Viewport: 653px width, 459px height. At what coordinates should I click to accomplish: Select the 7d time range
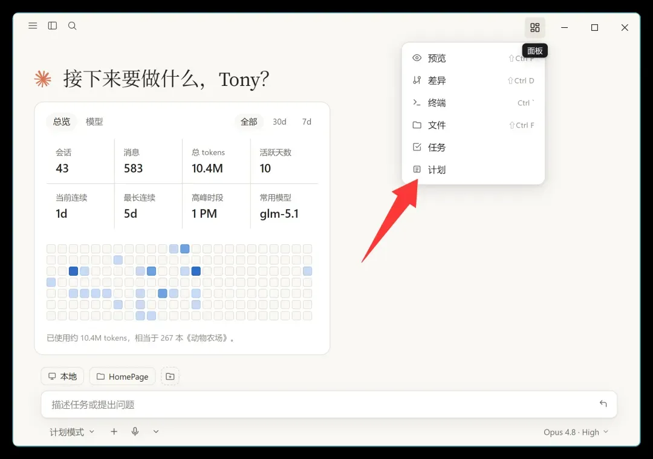pyautogui.click(x=307, y=122)
